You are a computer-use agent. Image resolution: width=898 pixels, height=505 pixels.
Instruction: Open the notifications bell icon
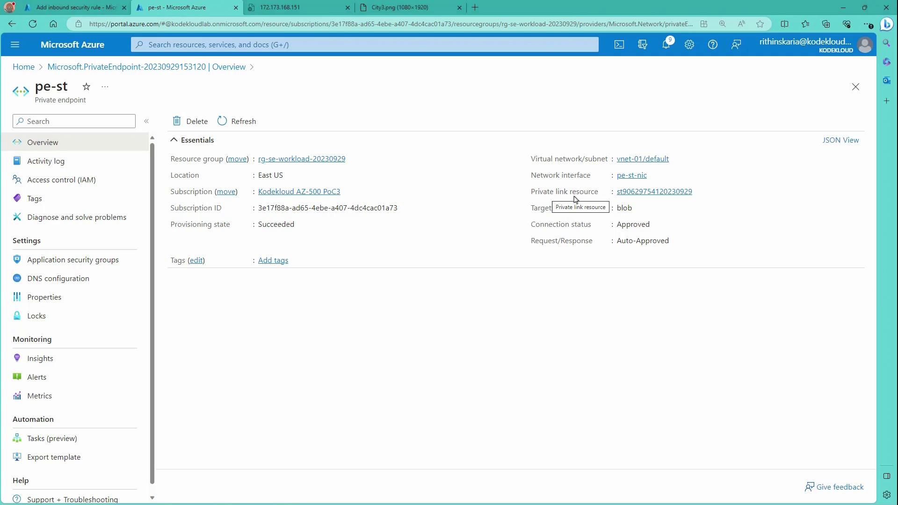[x=666, y=45]
